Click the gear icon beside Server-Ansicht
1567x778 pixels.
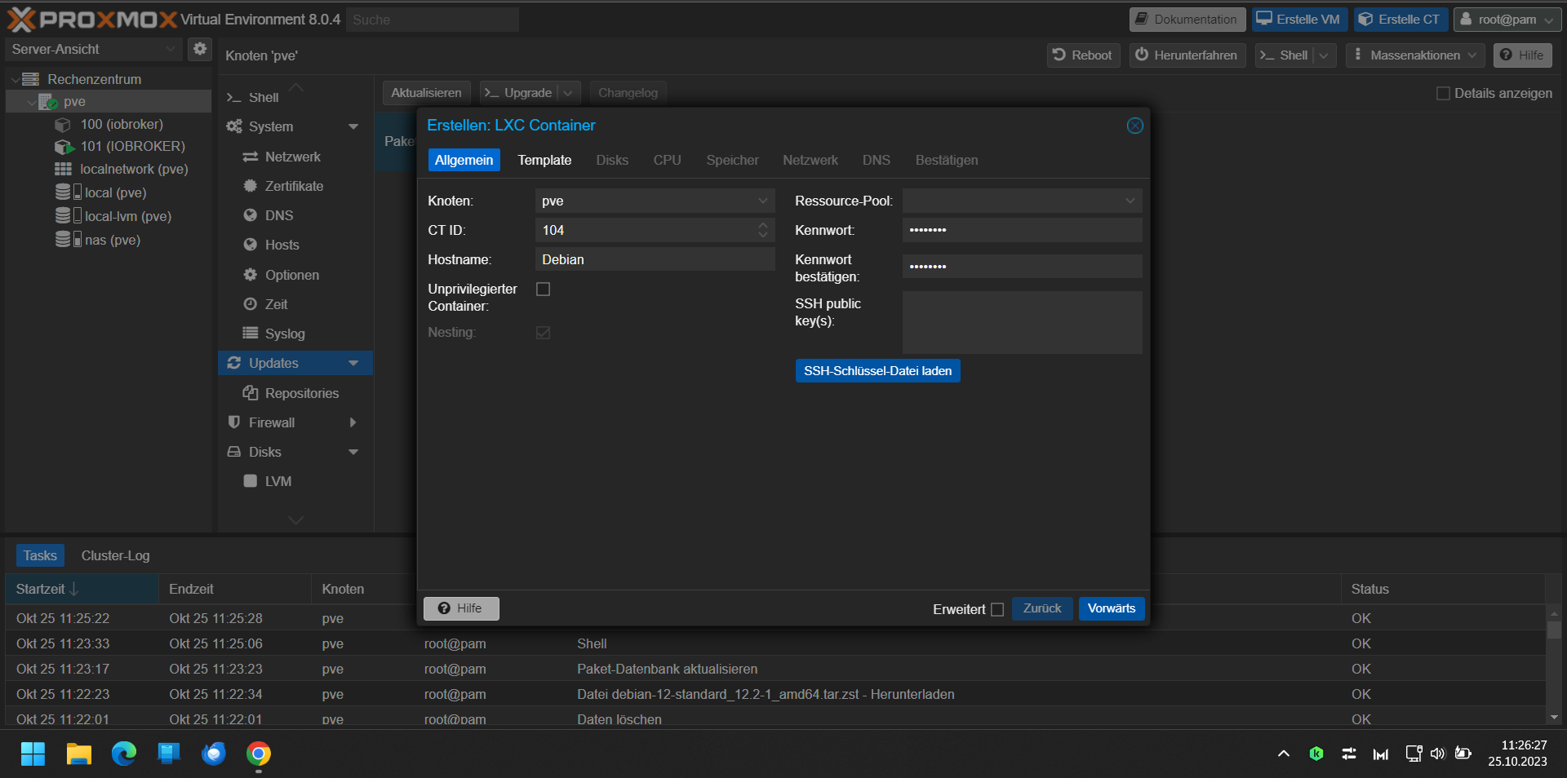[199, 49]
